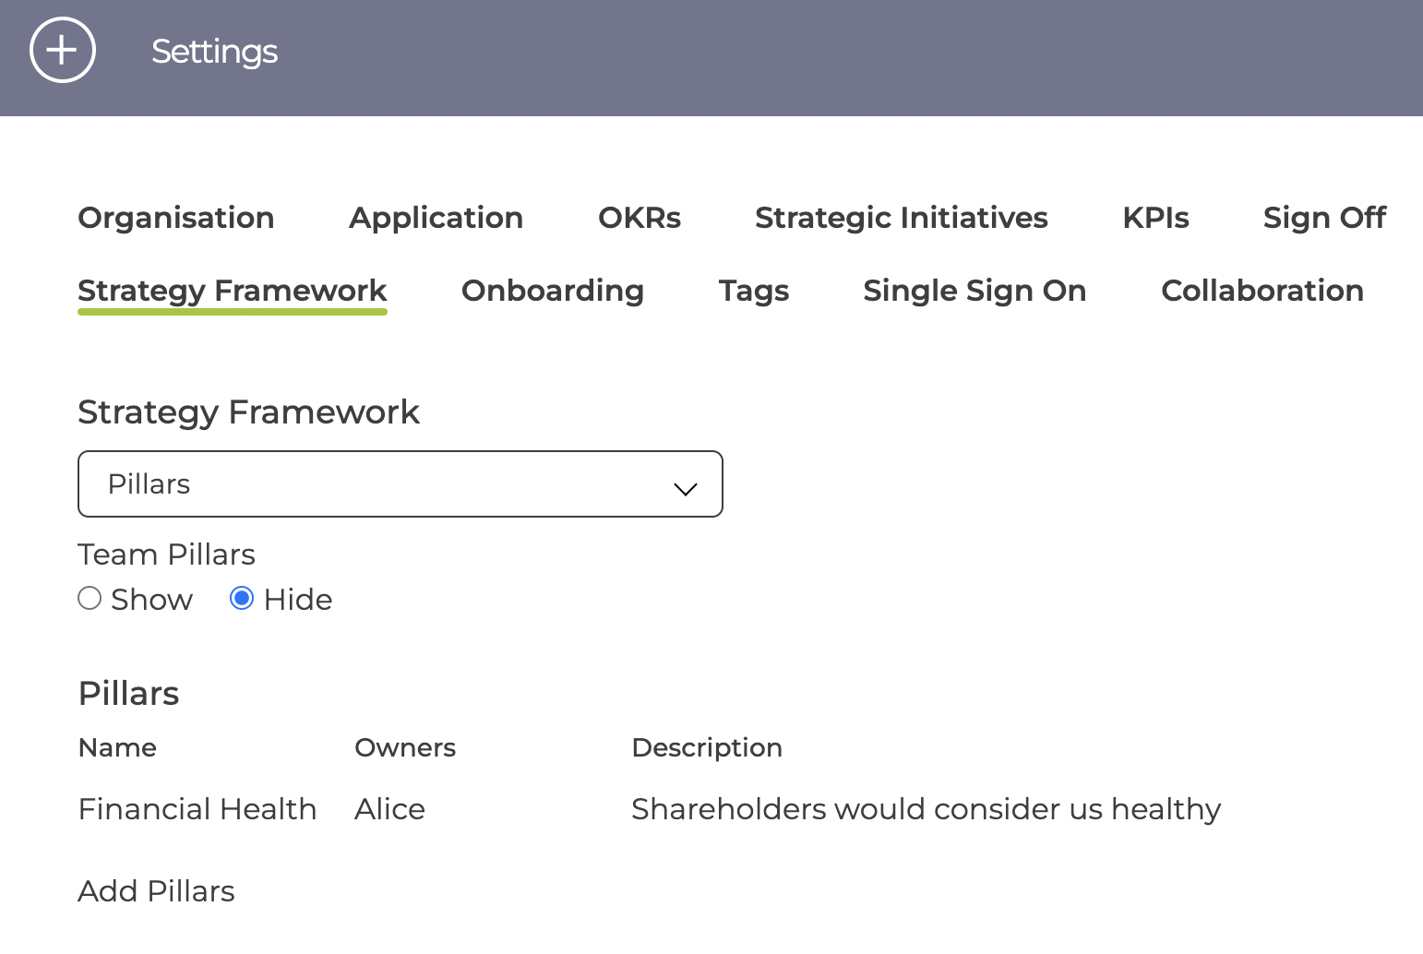Click 'Shareholders would consider us healthy' description
This screenshot has height=954, width=1423.
[x=927, y=809]
